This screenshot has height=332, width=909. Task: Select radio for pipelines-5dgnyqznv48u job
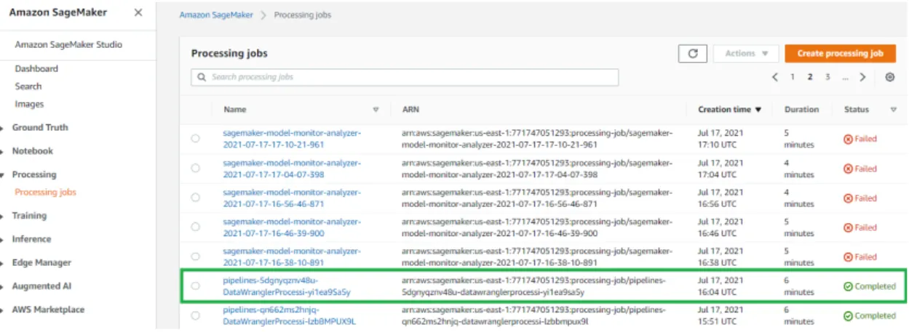[195, 286]
